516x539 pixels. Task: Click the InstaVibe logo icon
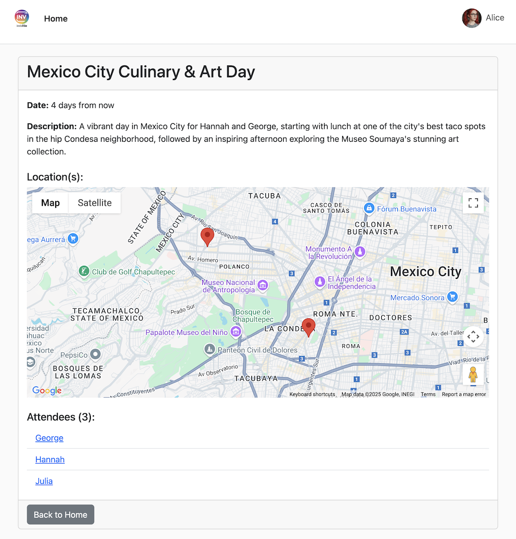[x=22, y=18]
